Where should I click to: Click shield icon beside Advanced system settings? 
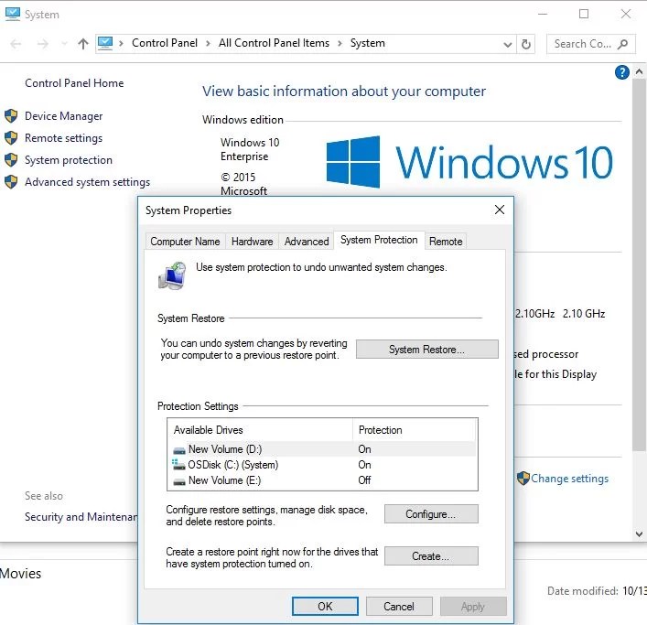coord(11,181)
